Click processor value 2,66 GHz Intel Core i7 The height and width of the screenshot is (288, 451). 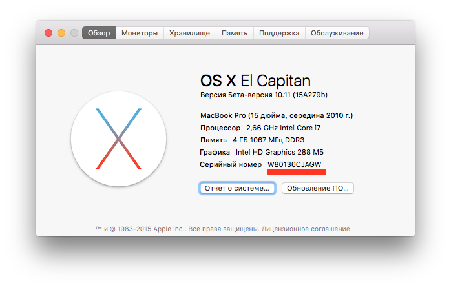tap(283, 128)
